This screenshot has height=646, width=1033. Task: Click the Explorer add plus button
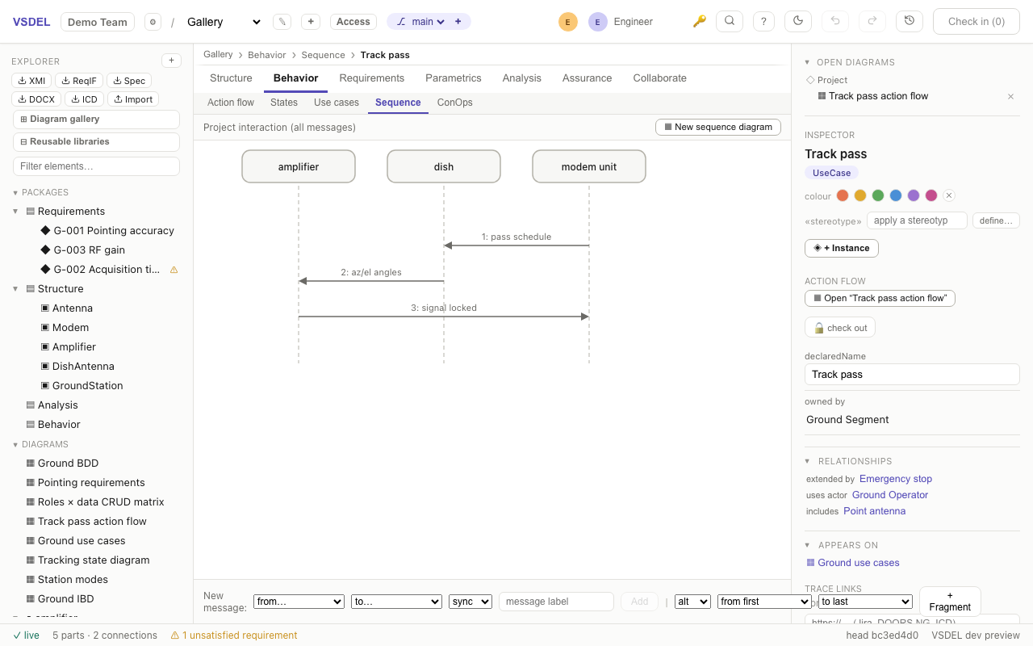pyautogui.click(x=171, y=61)
